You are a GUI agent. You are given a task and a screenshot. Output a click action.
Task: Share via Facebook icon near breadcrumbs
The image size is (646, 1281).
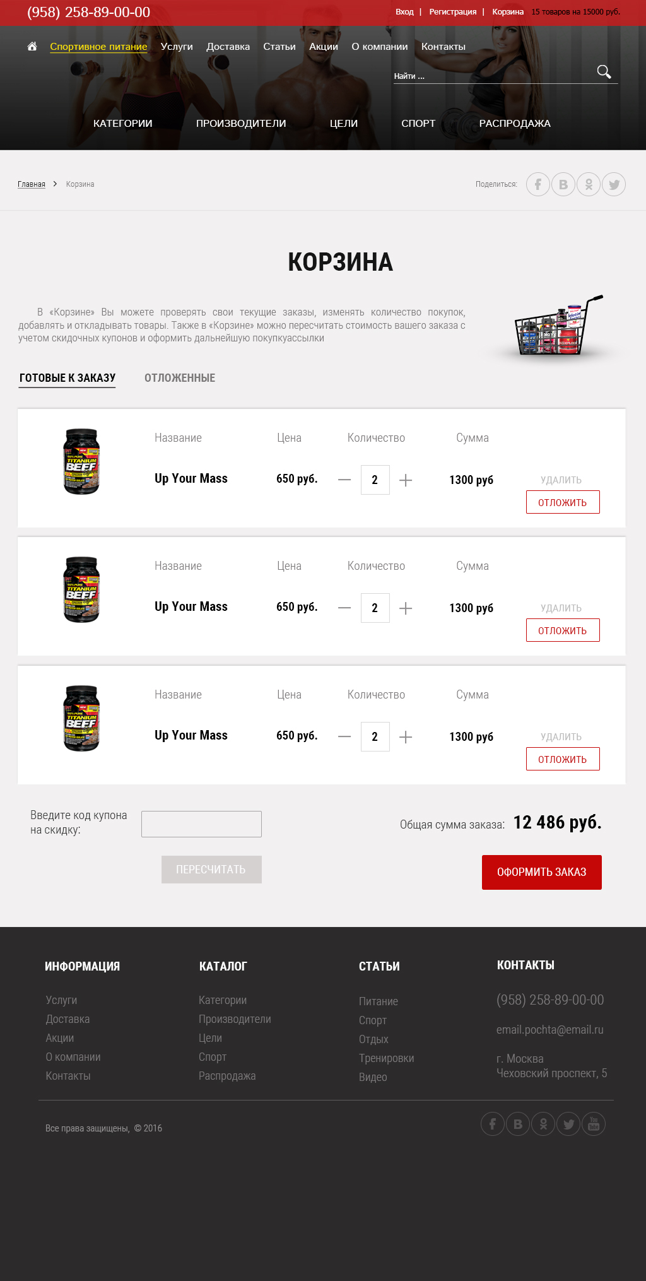538,184
